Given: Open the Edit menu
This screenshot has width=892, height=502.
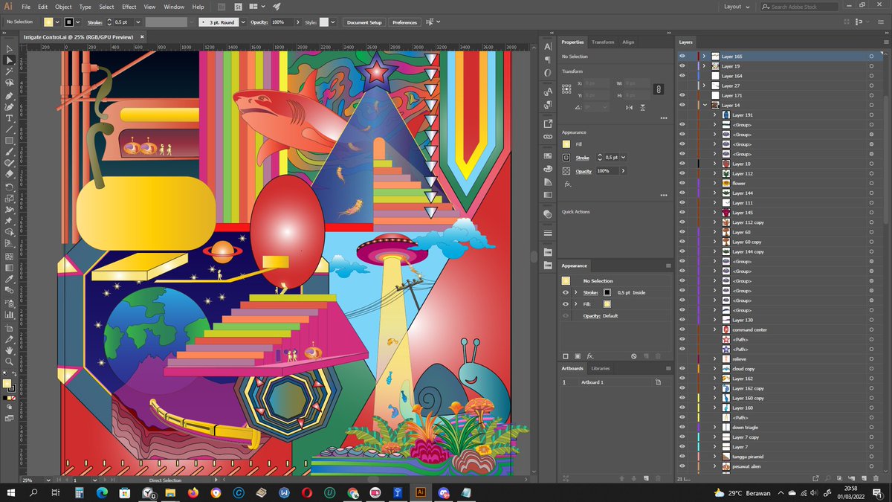Looking at the screenshot, I should (42, 7).
